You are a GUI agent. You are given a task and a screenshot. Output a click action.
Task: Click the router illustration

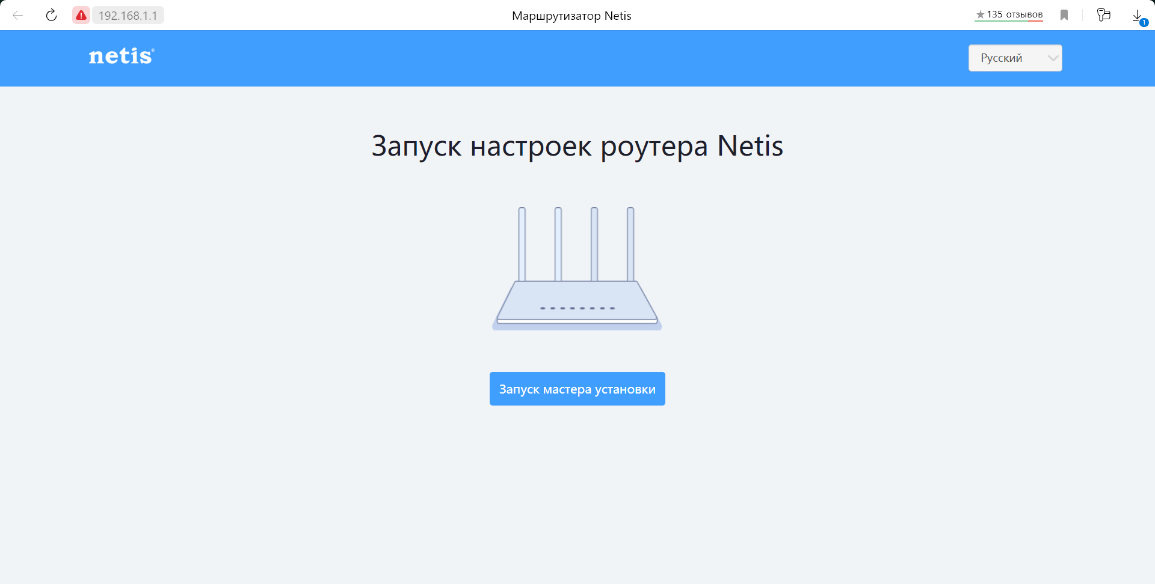pyautogui.click(x=577, y=269)
